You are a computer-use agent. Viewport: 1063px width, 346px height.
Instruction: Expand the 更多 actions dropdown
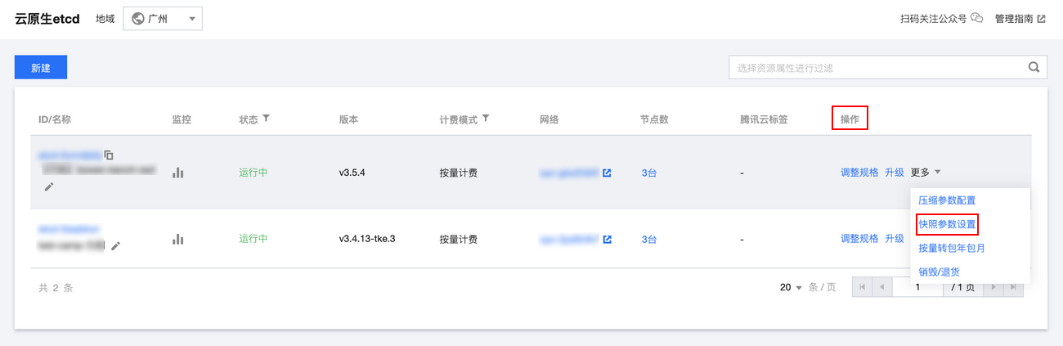click(x=926, y=173)
